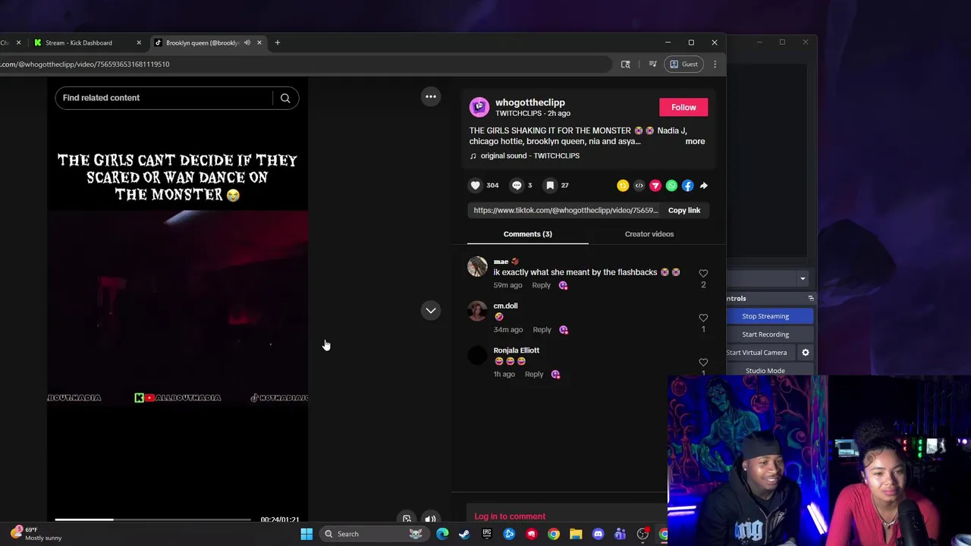Open Steam from the taskbar
The height and width of the screenshot is (546, 971).
coord(464,534)
